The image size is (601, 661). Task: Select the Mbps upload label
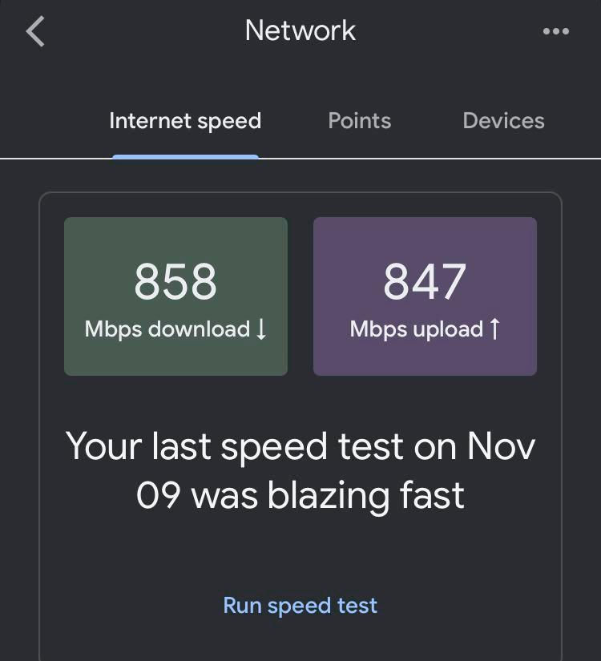(x=416, y=329)
